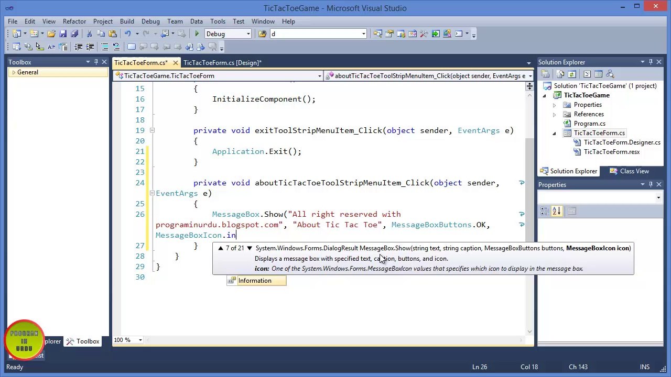Click the New Project toolbar icon

[16, 34]
